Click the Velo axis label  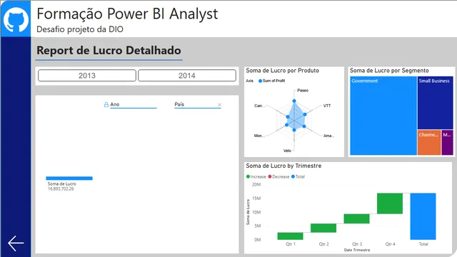(287, 151)
